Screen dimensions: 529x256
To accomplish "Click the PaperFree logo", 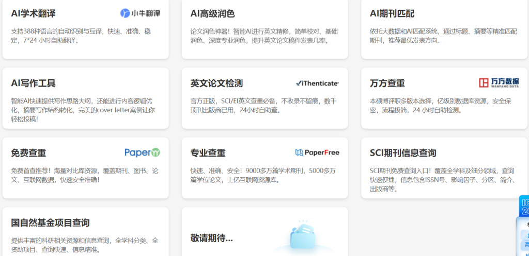I will 317,152.
